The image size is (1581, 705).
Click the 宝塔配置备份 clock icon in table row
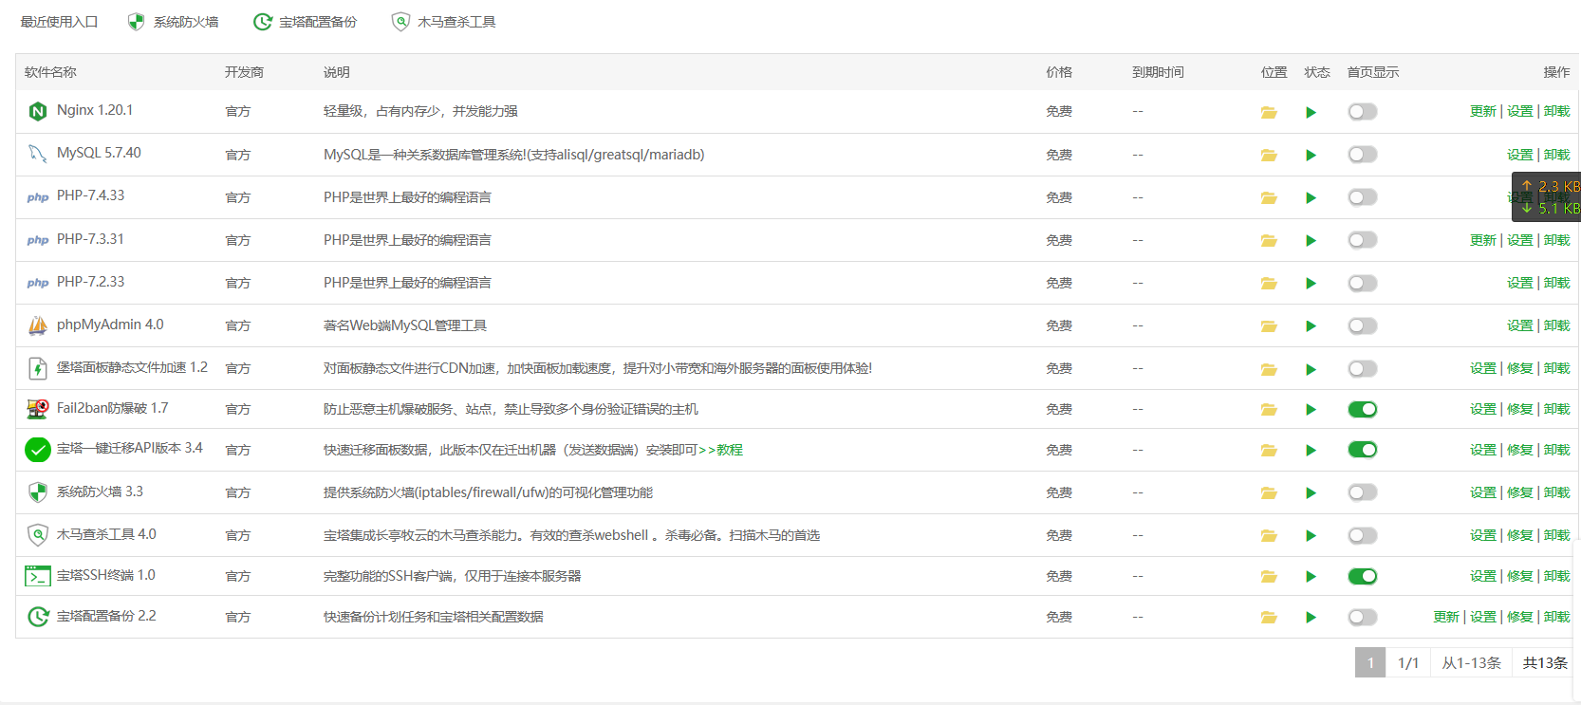click(x=37, y=617)
